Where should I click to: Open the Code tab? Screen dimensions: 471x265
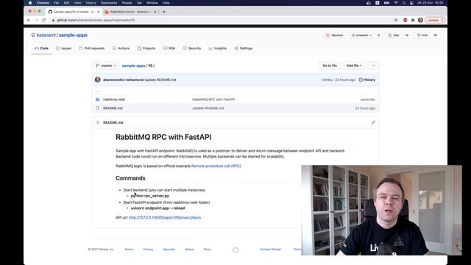click(42, 49)
